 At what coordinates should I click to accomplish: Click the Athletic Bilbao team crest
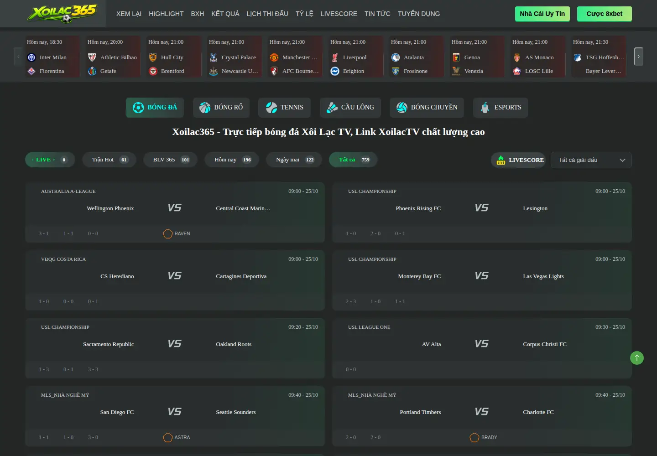92,57
